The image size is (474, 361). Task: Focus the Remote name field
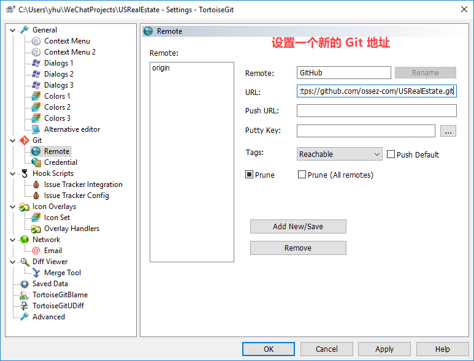[344, 73]
